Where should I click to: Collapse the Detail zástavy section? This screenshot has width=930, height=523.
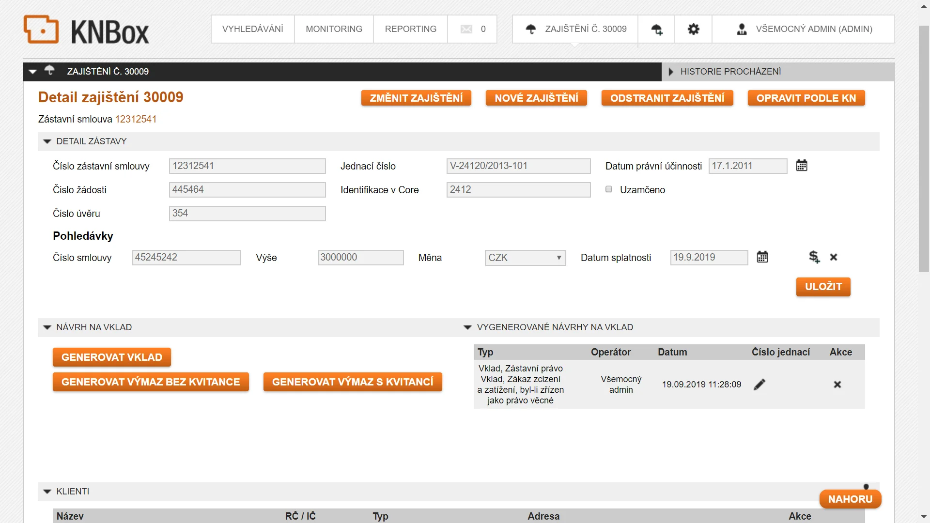[x=47, y=141]
